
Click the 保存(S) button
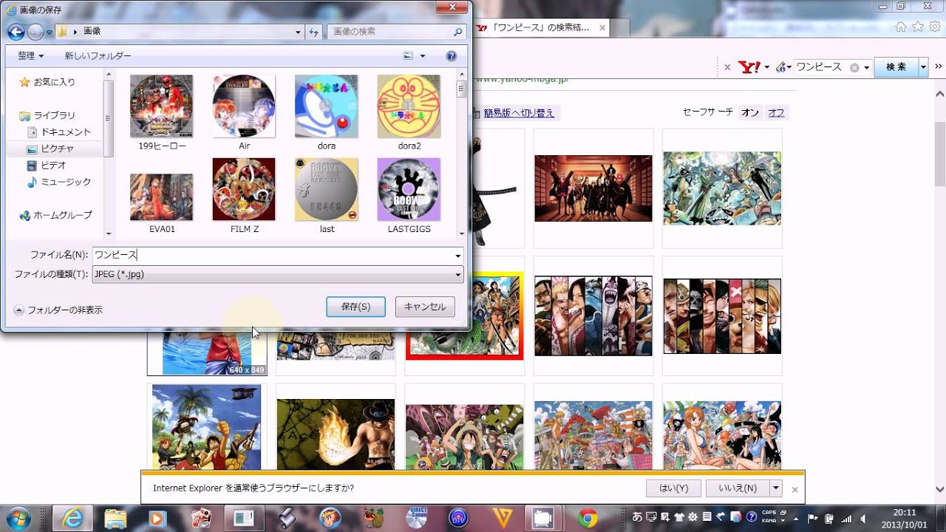pyautogui.click(x=355, y=307)
